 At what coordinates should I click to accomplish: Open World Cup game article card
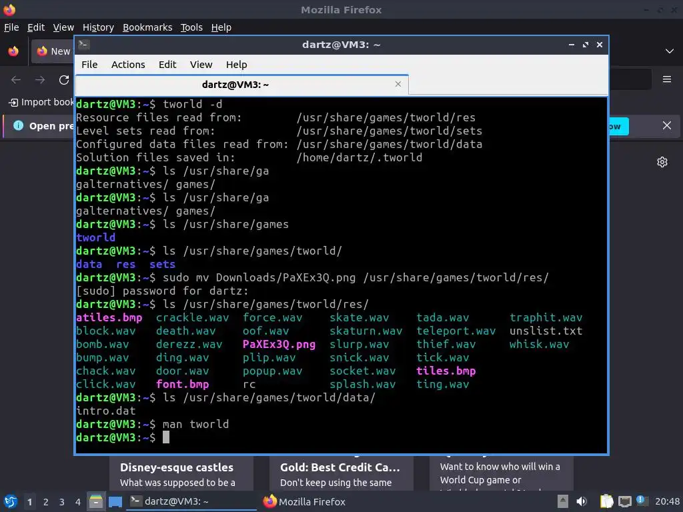click(502, 474)
